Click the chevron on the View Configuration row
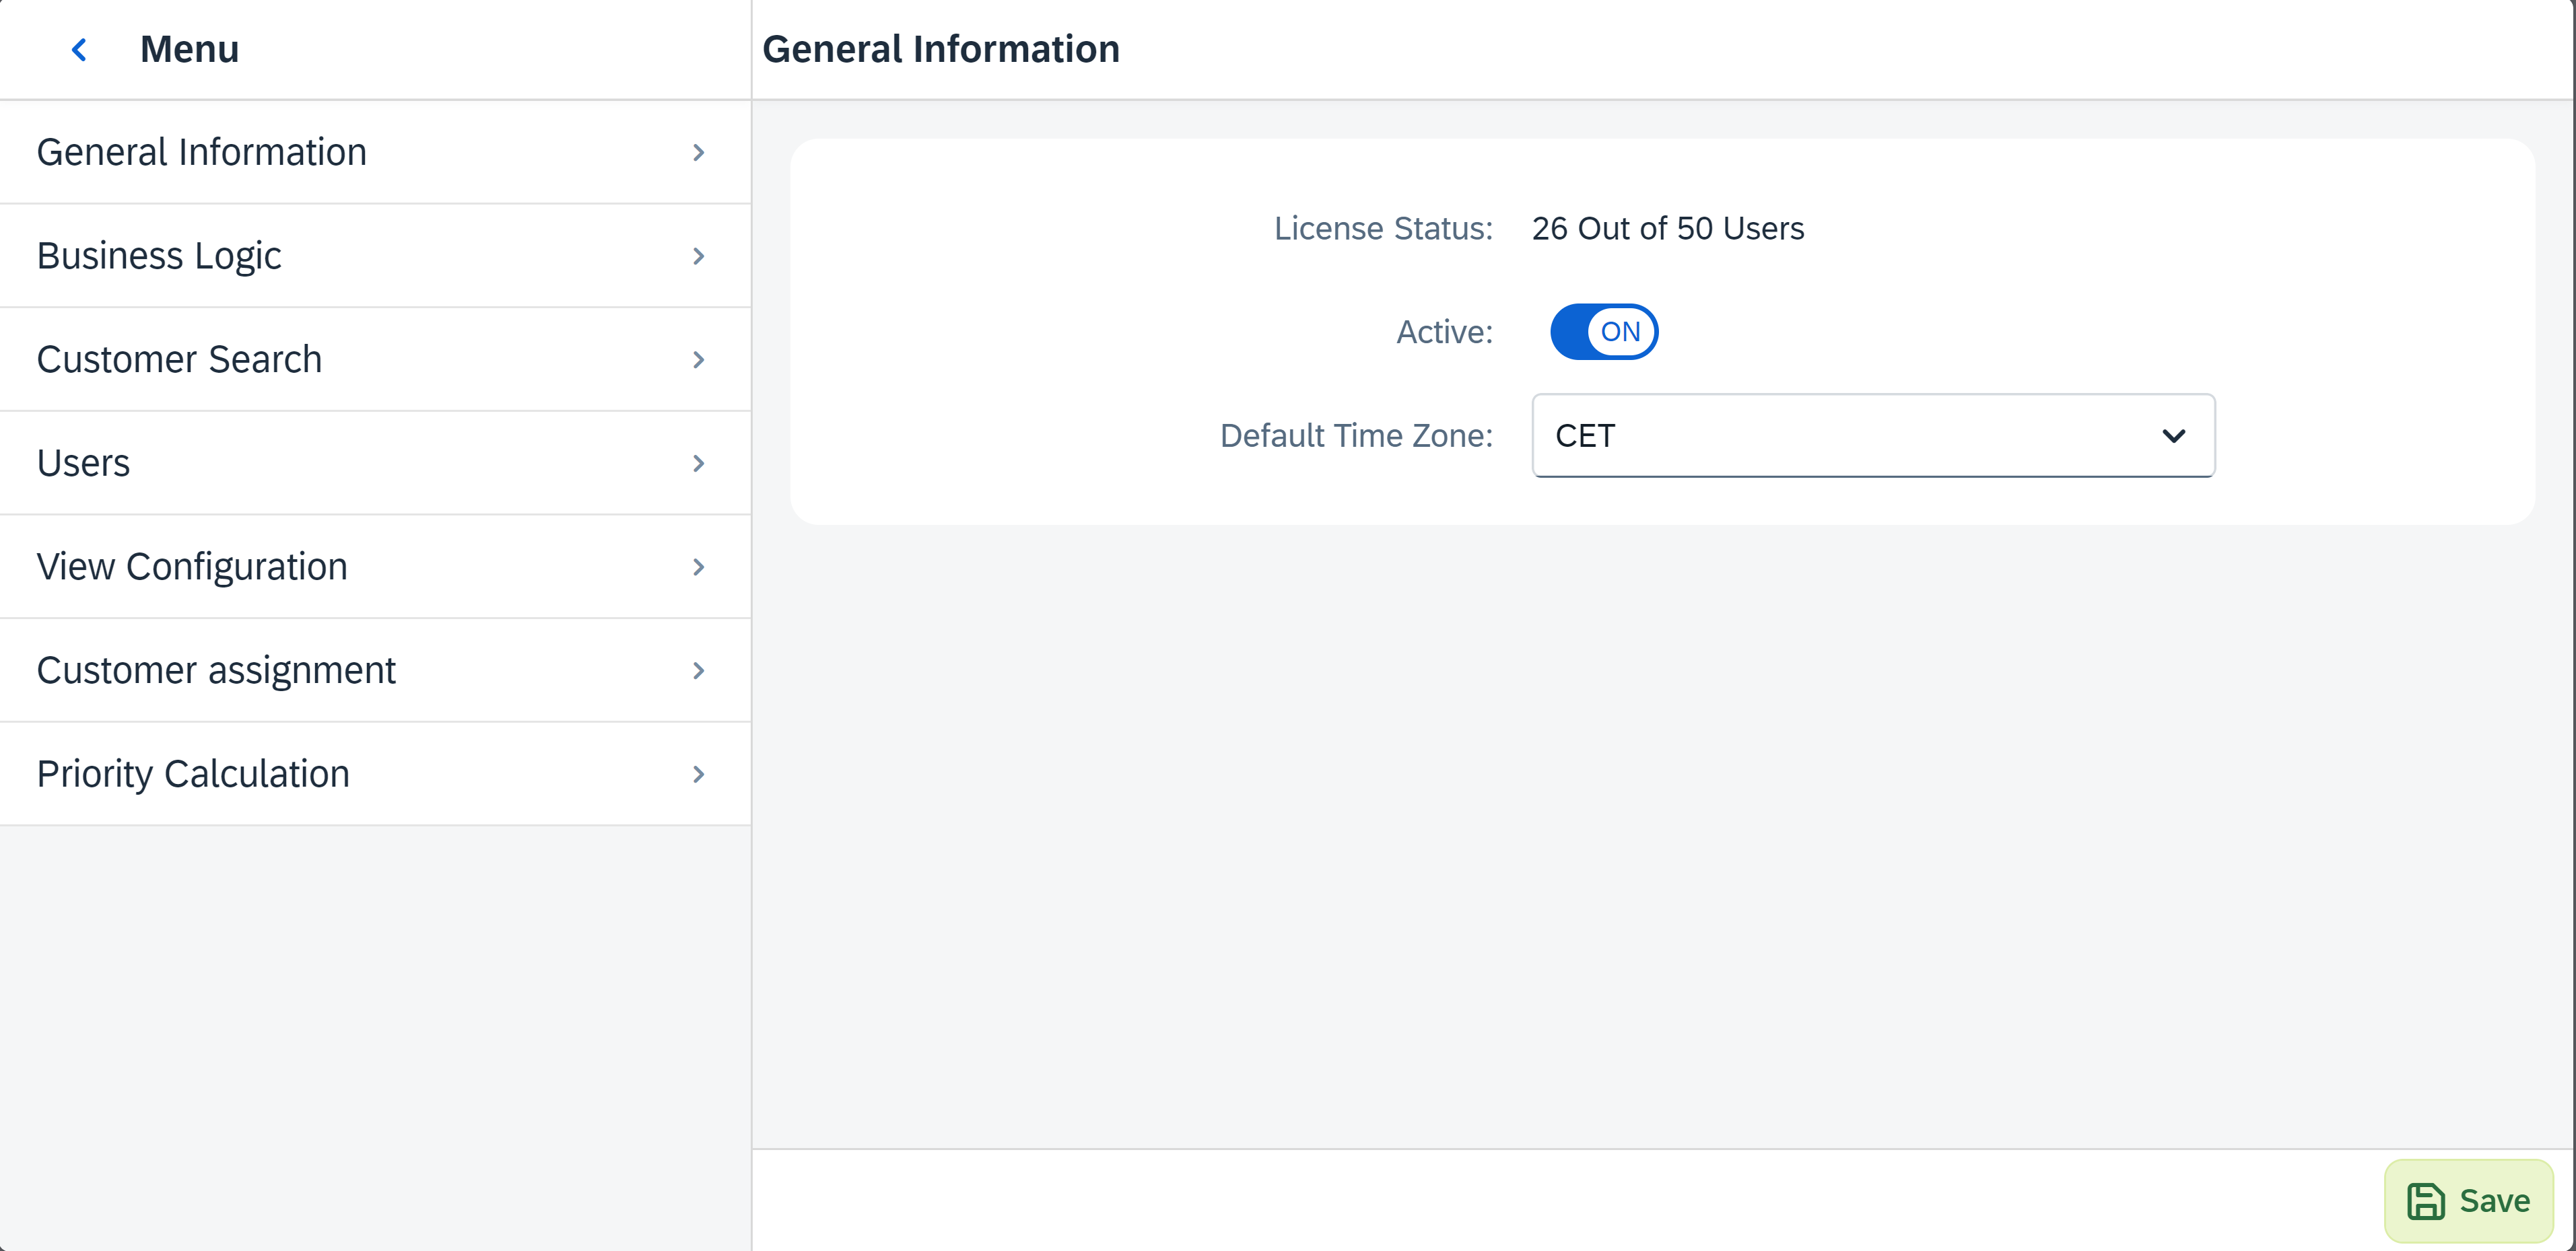 pyautogui.click(x=699, y=567)
